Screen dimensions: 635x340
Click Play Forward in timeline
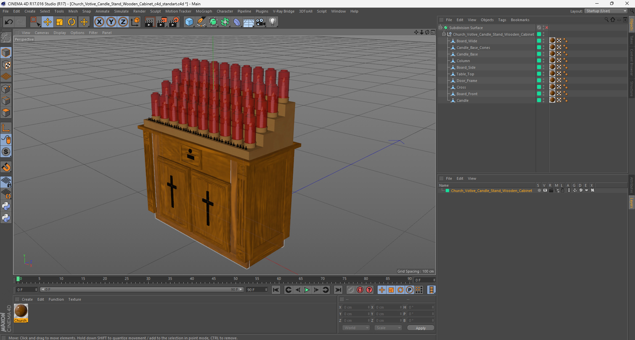[x=307, y=290]
